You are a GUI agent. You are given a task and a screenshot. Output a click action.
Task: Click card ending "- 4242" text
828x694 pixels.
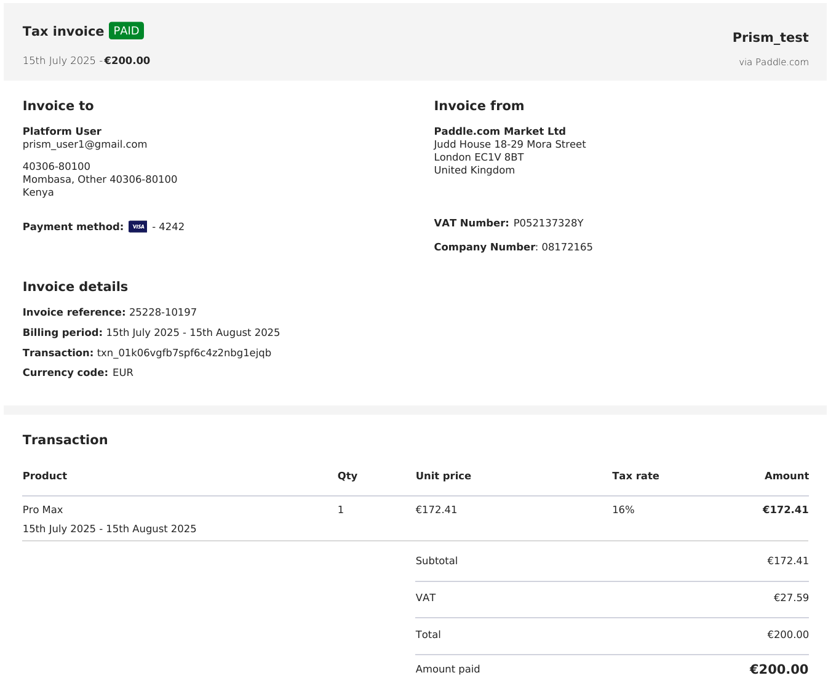[x=168, y=227]
